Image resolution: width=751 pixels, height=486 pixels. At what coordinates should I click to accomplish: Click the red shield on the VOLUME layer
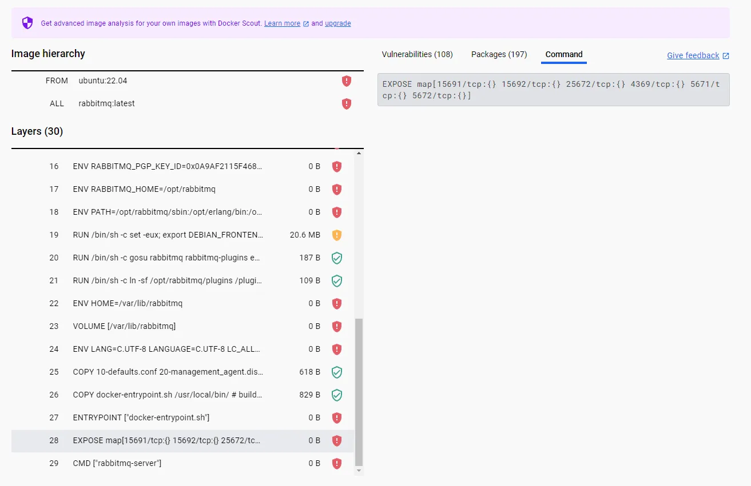point(336,326)
